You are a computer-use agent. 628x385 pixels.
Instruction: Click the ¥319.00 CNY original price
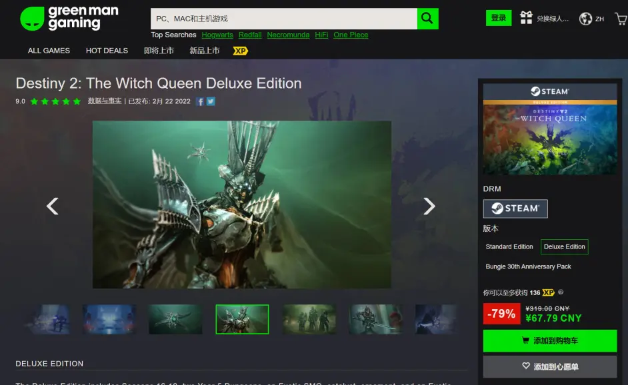coord(547,308)
